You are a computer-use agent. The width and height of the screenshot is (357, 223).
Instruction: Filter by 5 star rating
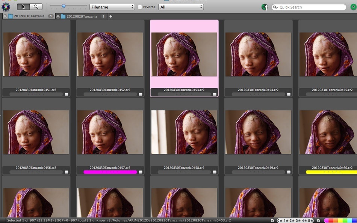[310, 220]
